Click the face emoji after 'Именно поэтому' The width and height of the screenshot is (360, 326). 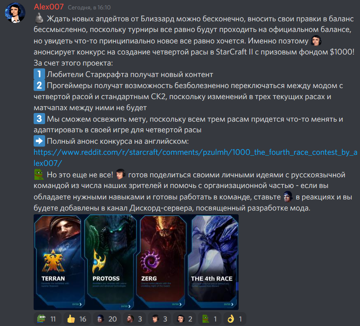coord(316,41)
